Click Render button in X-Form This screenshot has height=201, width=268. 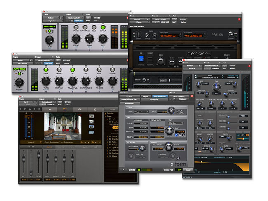point(188,170)
